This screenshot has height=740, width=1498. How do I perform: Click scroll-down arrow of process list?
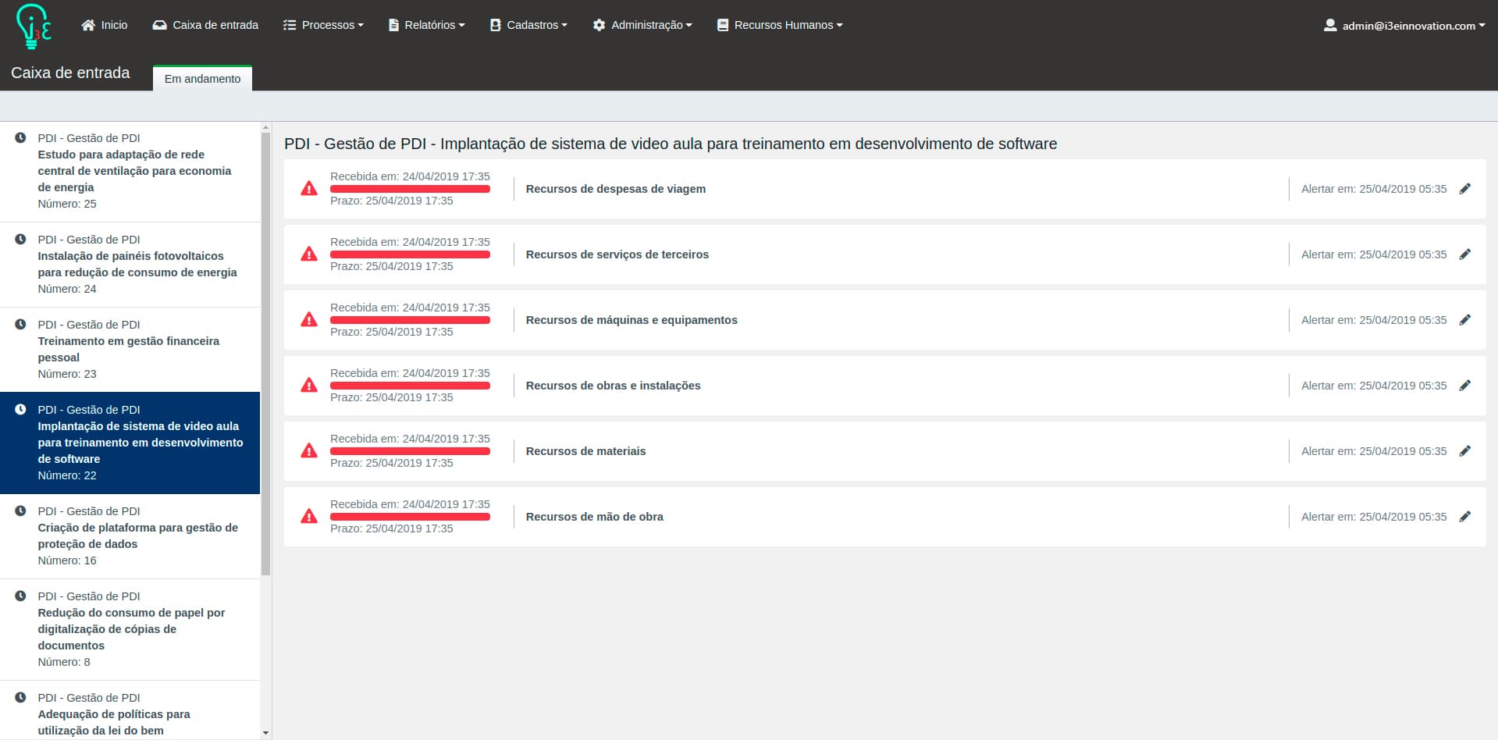tap(265, 733)
